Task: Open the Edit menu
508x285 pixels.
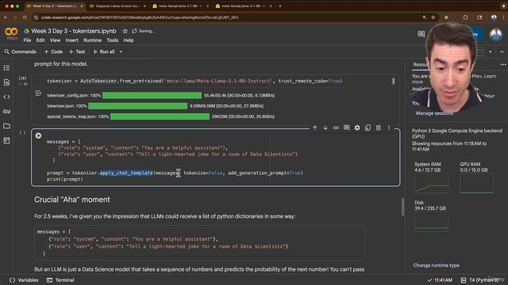Action: (x=40, y=40)
